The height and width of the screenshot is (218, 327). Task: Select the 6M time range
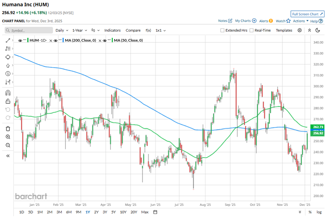point(69,212)
